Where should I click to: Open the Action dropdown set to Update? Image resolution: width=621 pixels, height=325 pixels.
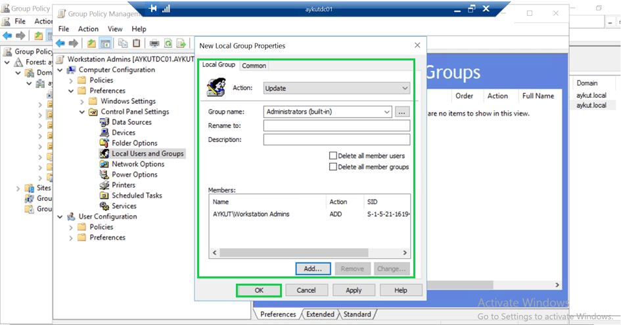(336, 88)
